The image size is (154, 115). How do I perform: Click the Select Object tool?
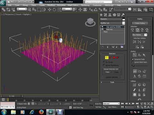29,10
